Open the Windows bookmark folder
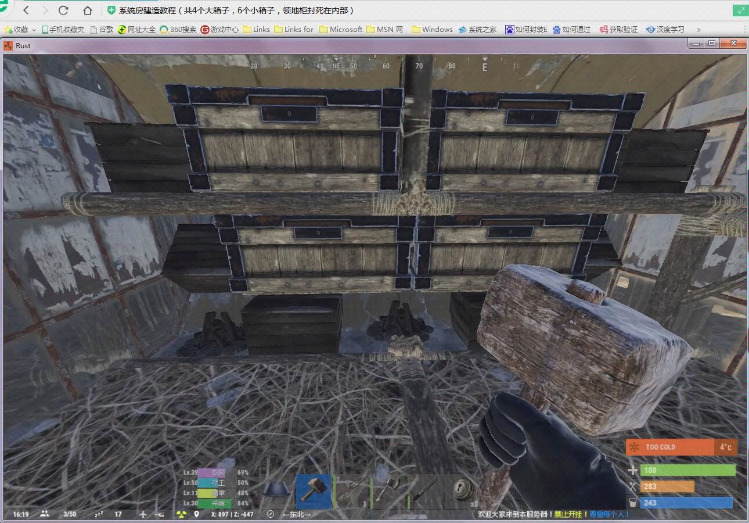This screenshot has height=523, width=749. (x=432, y=29)
